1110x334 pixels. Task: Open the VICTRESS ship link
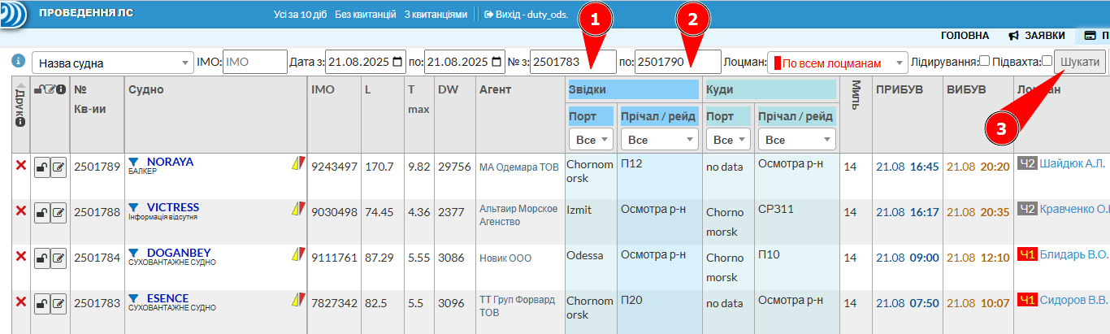click(172, 207)
